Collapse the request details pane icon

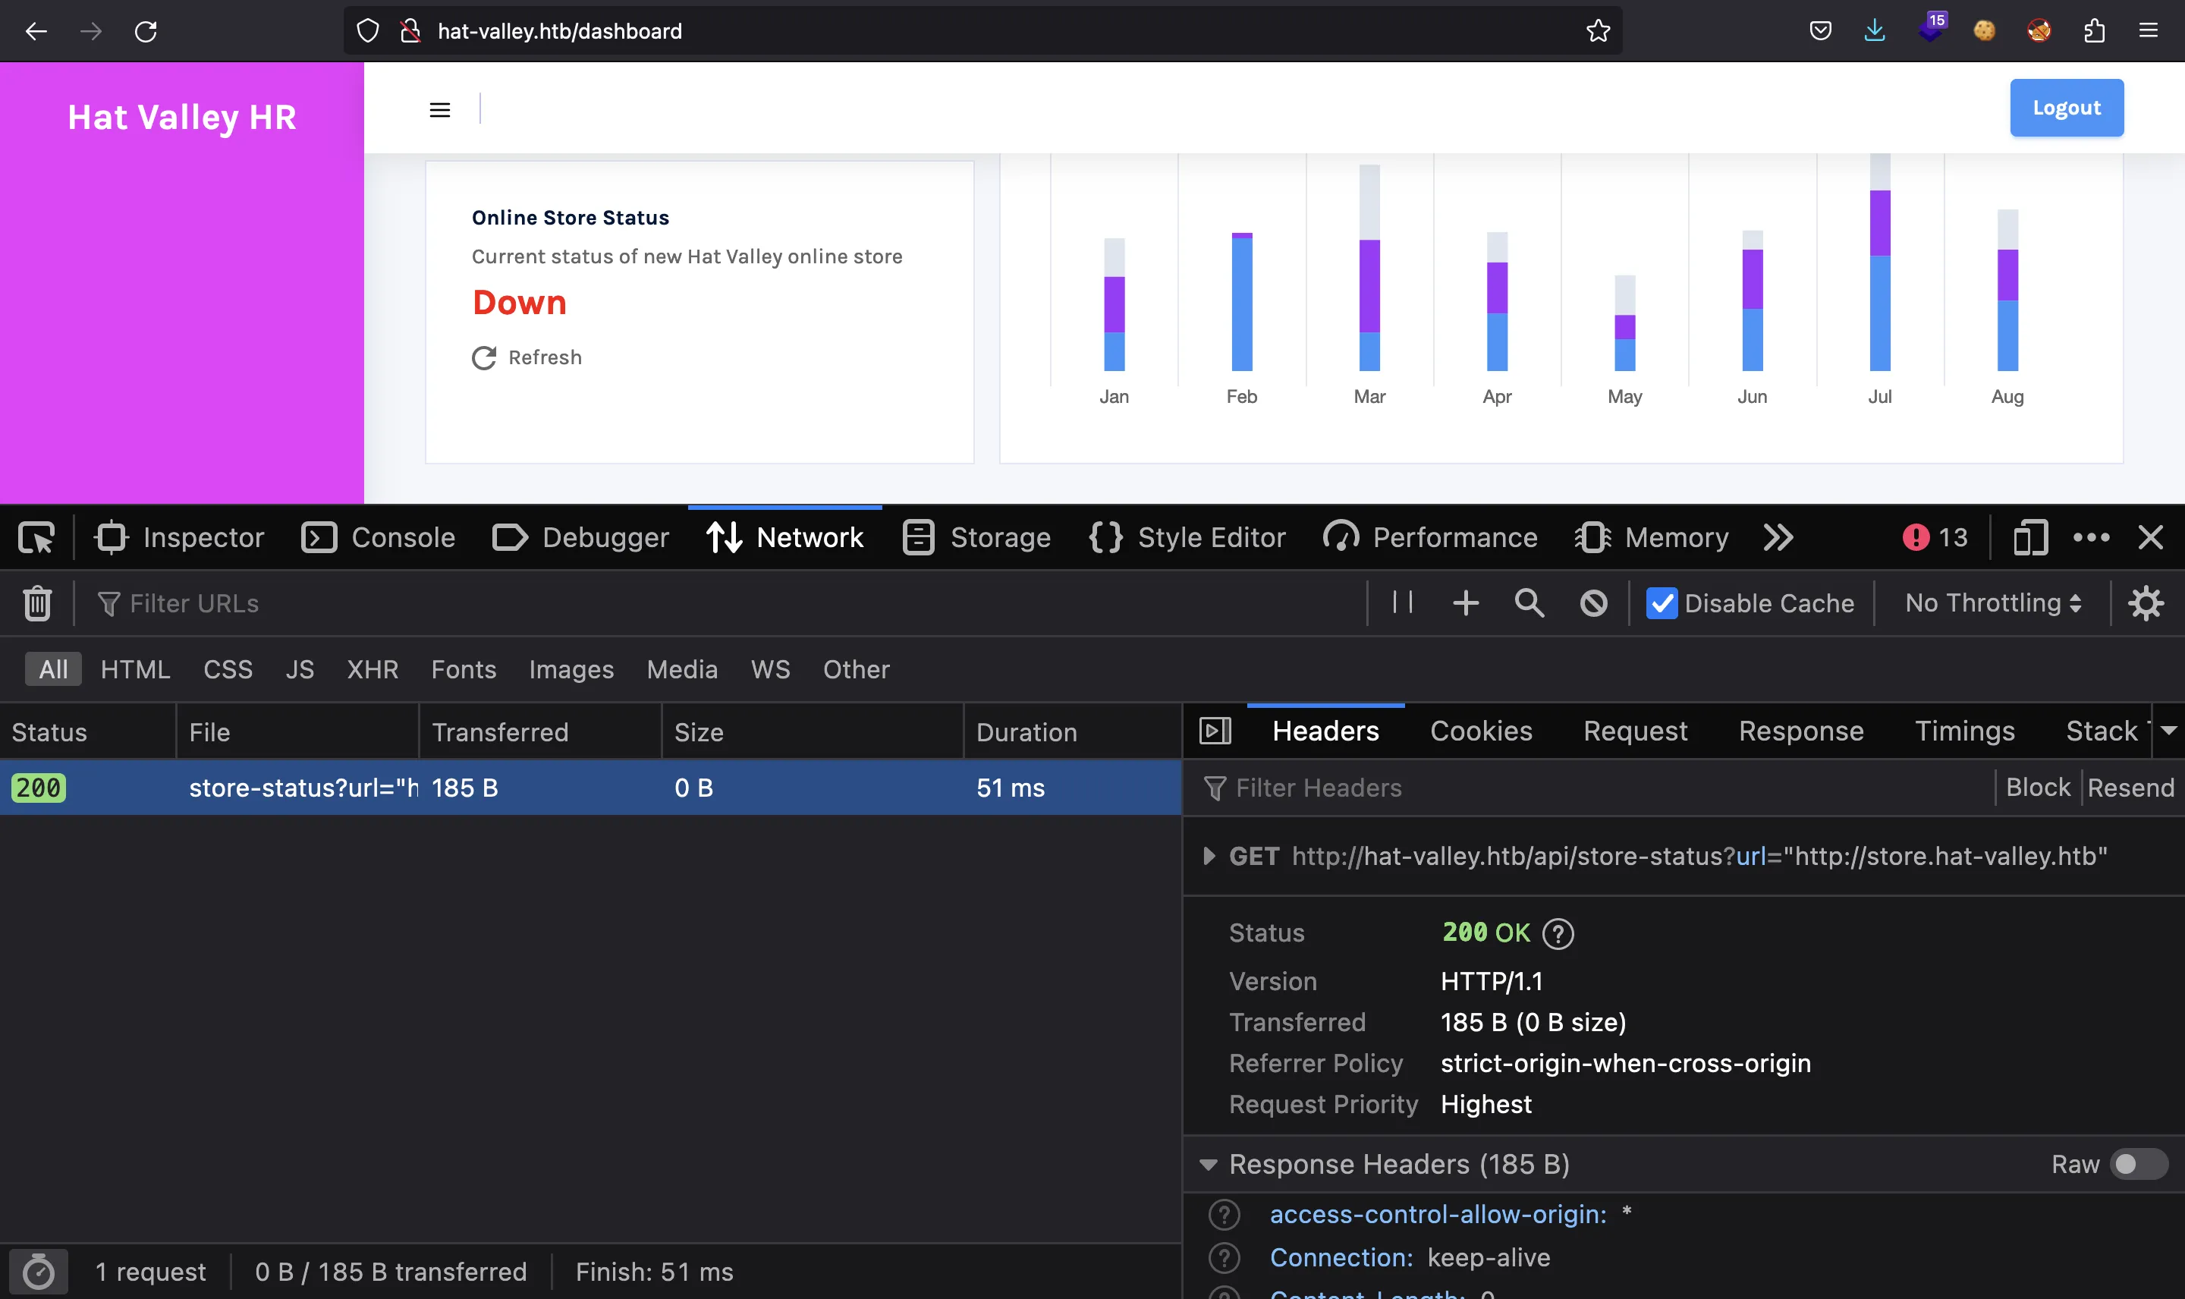click(x=1215, y=730)
